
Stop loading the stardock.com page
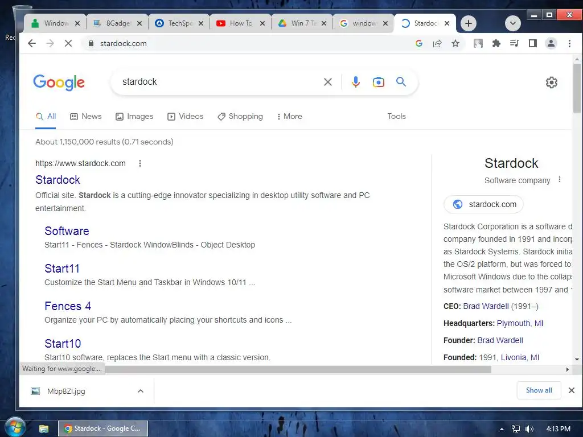pyautogui.click(x=68, y=43)
